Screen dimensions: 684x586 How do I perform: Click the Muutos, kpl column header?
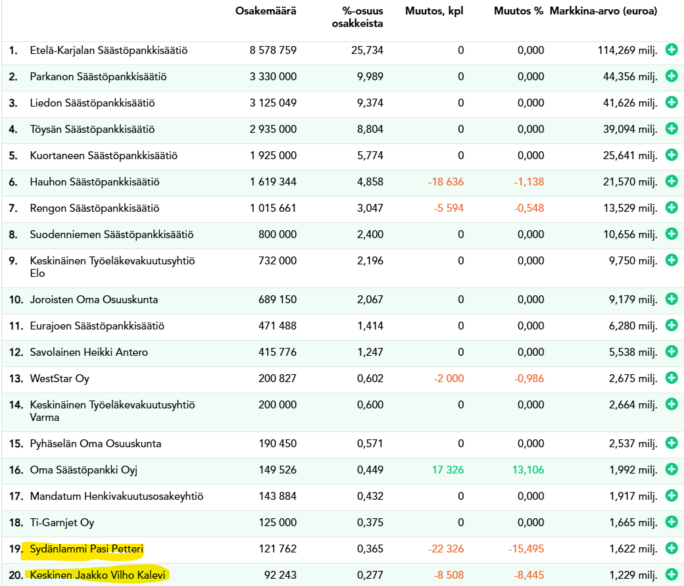tap(434, 12)
